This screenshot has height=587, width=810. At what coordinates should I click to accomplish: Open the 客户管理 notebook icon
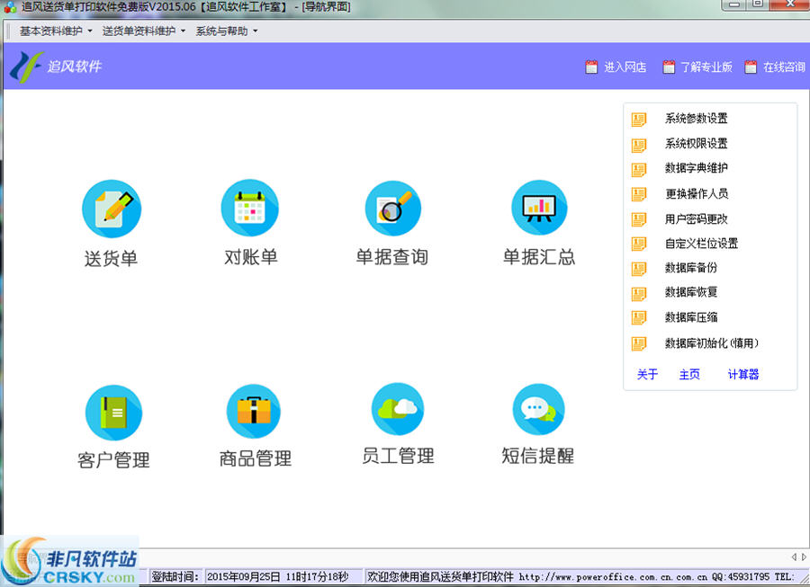pyautogui.click(x=113, y=413)
